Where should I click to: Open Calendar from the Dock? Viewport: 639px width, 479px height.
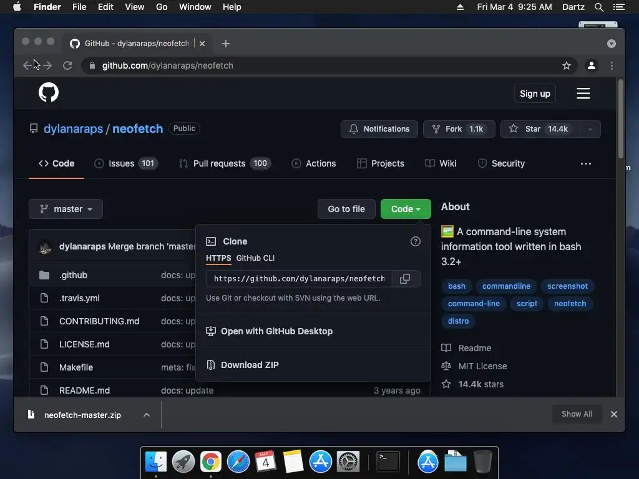(x=265, y=462)
